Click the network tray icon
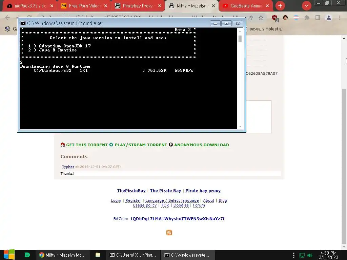 click(x=302, y=255)
